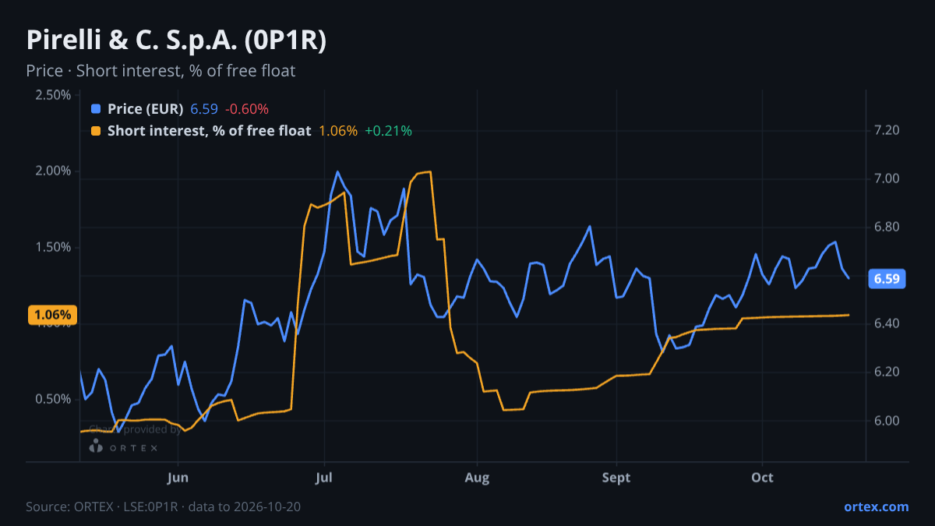Click the blue 6.59 right axis marker
Image resolution: width=935 pixels, height=526 pixels.
tap(887, 279)
